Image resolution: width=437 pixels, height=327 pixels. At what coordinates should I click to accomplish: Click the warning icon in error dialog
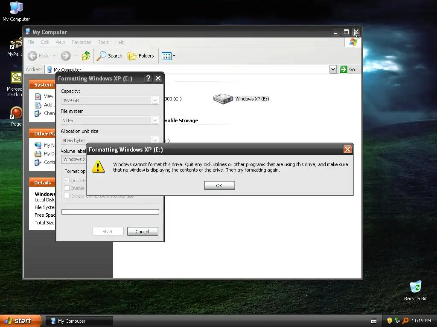(98, 167)
